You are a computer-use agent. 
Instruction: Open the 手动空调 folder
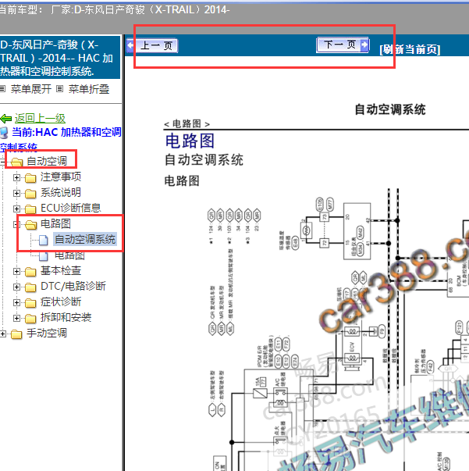tap(47, 333)
